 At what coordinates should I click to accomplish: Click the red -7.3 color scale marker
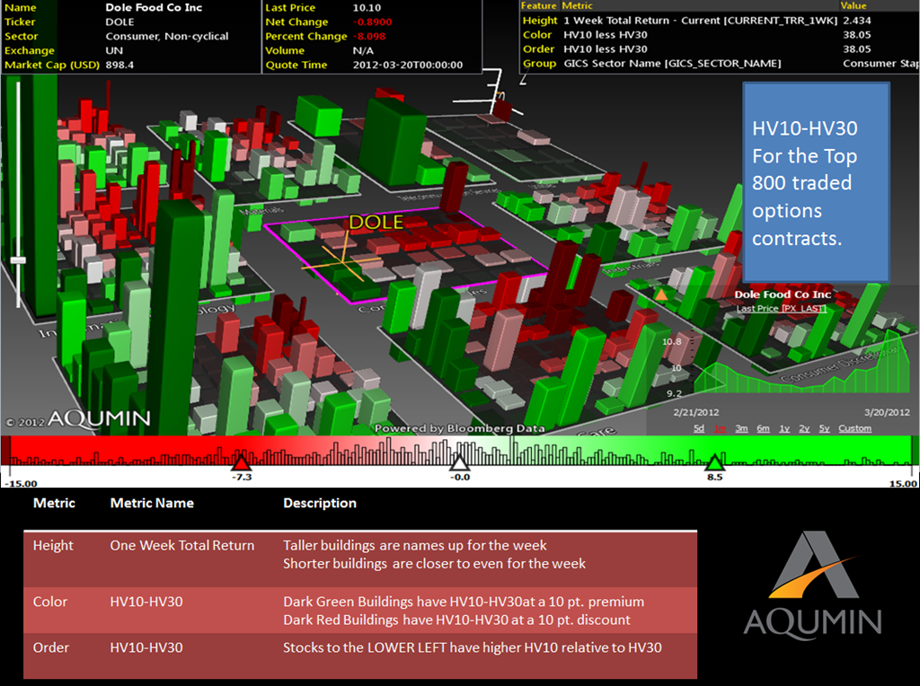[241, 462]
